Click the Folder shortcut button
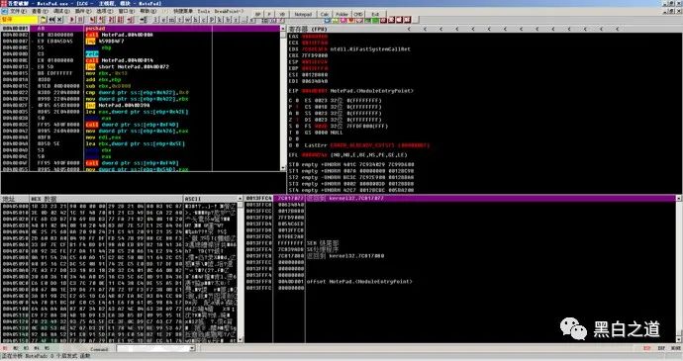Viewport: 683px width, 361px height. pos(341,14)
